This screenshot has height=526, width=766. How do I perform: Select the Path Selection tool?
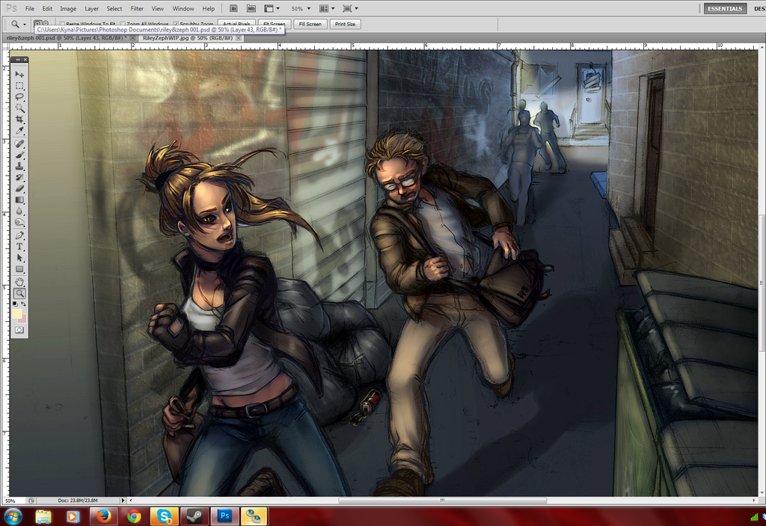[19, 258]
